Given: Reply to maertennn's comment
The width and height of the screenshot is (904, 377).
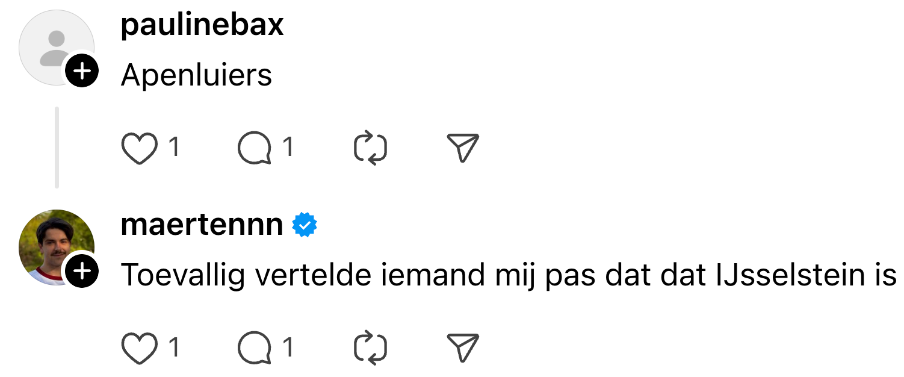Looking at the screenshot, I should tap(254, 348).
